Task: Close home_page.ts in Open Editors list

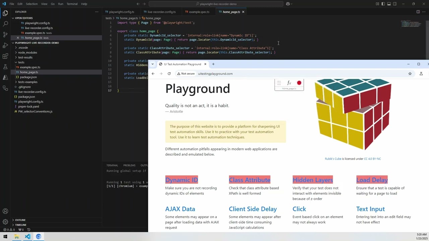Action: click(17, 38)
